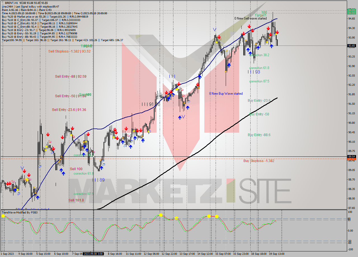Click the 'Target100: 94.95' targets summary line
This screenshot has height=257, width=358.
(x=62, y=40)
